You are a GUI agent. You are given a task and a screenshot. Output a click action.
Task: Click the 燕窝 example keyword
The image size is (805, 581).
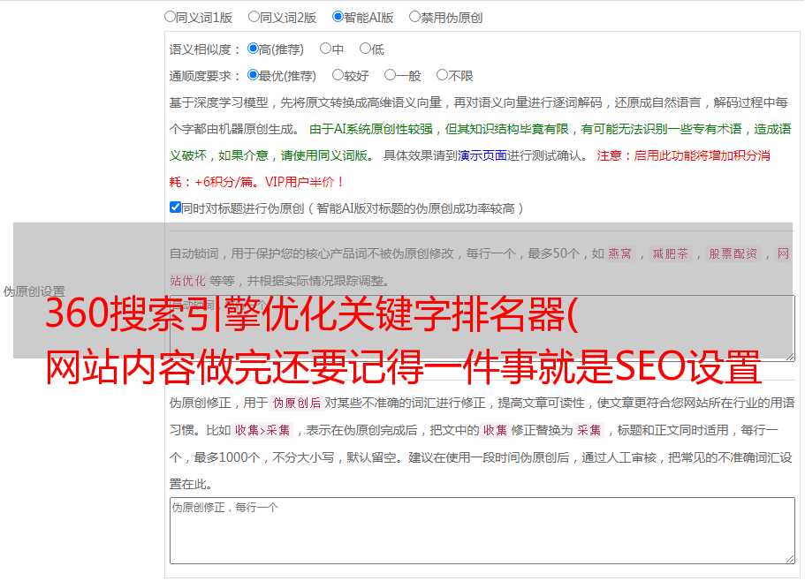(x=619, y=253)
